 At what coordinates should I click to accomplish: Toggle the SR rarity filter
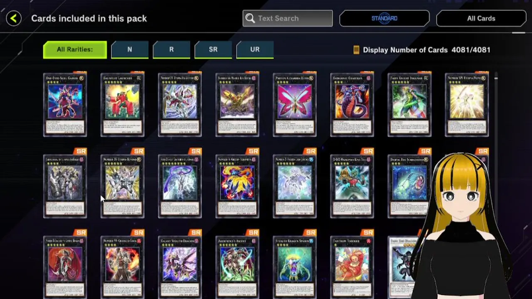[x=213, y=49]
